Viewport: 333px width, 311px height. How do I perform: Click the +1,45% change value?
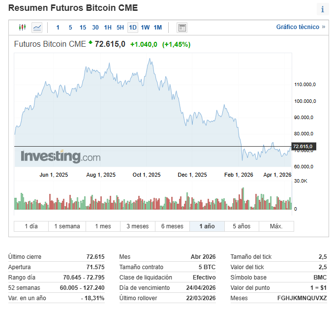coord(176,44)
